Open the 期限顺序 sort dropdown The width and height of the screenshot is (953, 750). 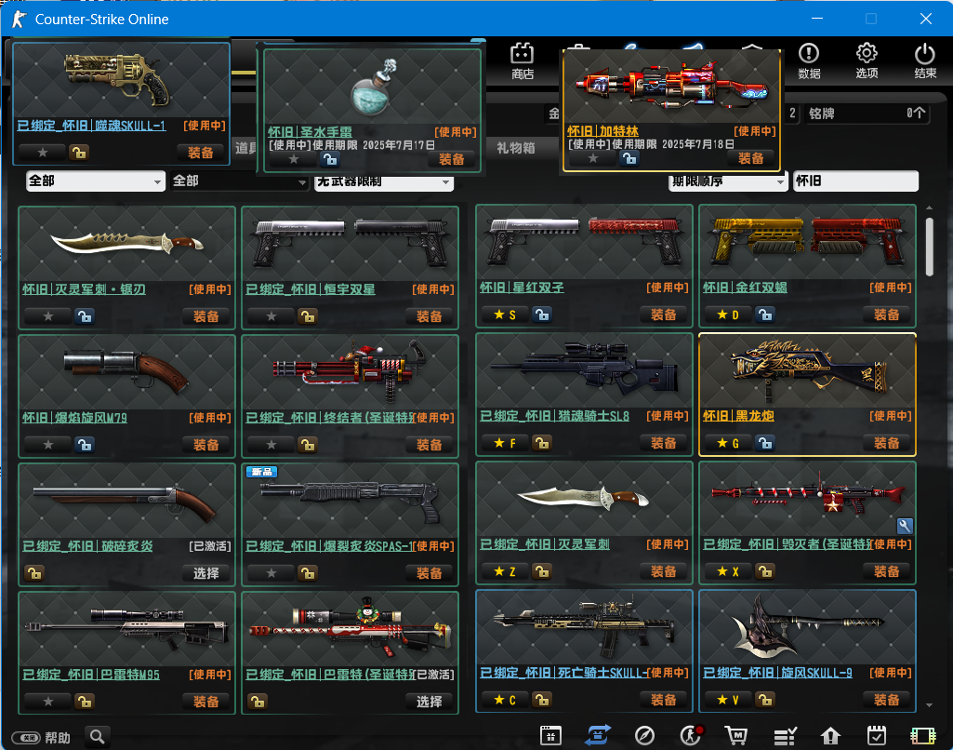pyautogui.click(x=727, y=181)
